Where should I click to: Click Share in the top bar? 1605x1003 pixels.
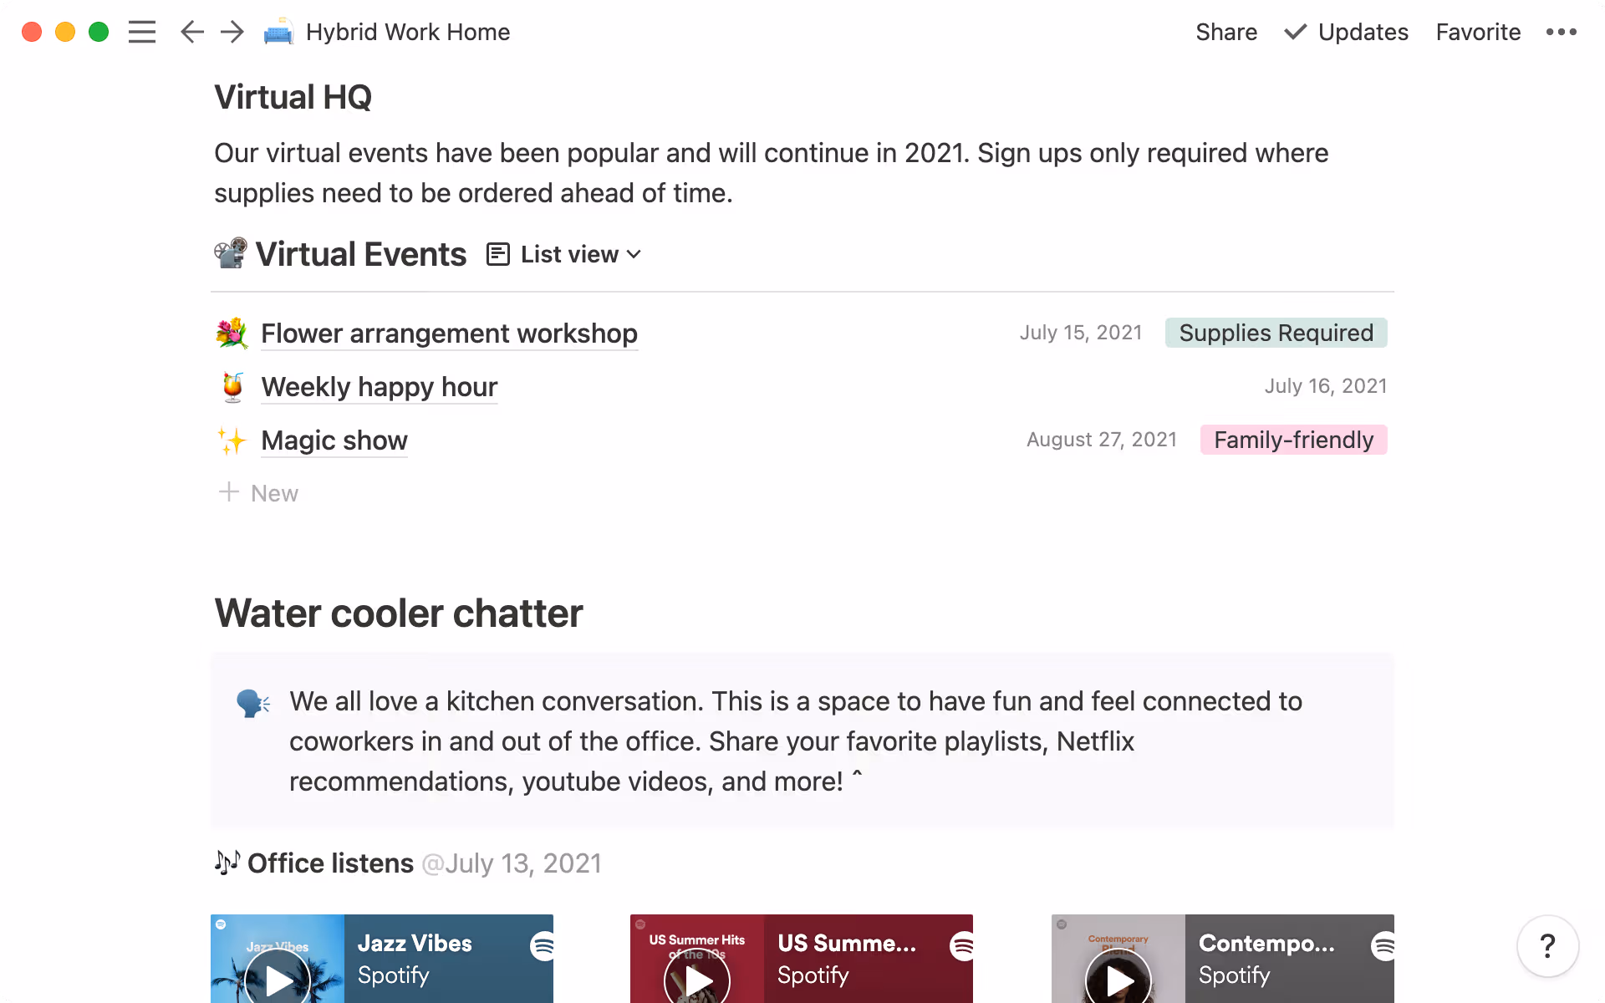(1226, 32)
